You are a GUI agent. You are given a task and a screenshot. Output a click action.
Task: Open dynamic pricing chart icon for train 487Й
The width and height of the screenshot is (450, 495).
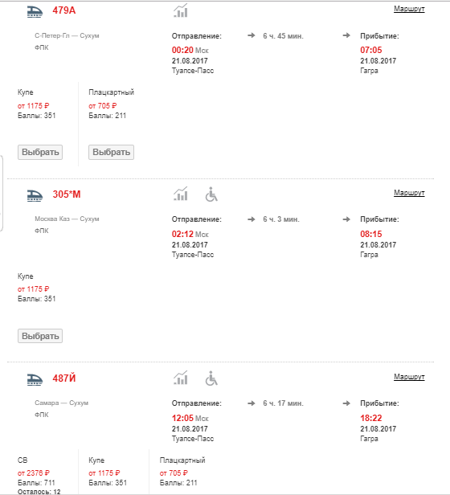point(181,378)
